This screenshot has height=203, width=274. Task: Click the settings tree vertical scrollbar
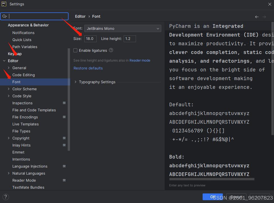(69, 99)
